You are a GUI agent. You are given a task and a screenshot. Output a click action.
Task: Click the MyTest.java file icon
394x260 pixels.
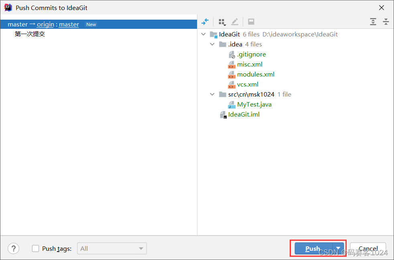232,105
